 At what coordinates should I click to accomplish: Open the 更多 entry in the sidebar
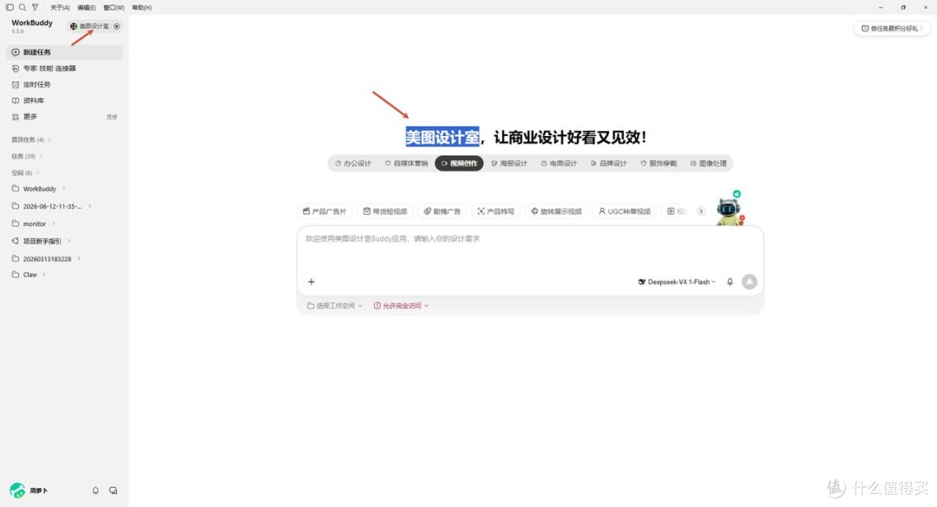coord(64,116)
